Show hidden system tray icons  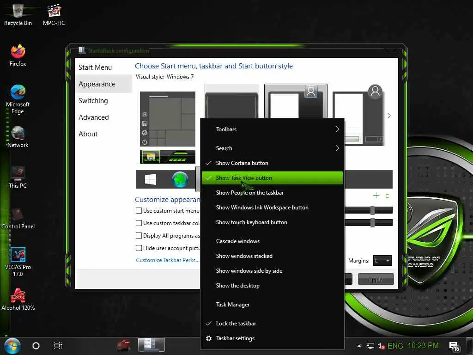coord(359,346)
